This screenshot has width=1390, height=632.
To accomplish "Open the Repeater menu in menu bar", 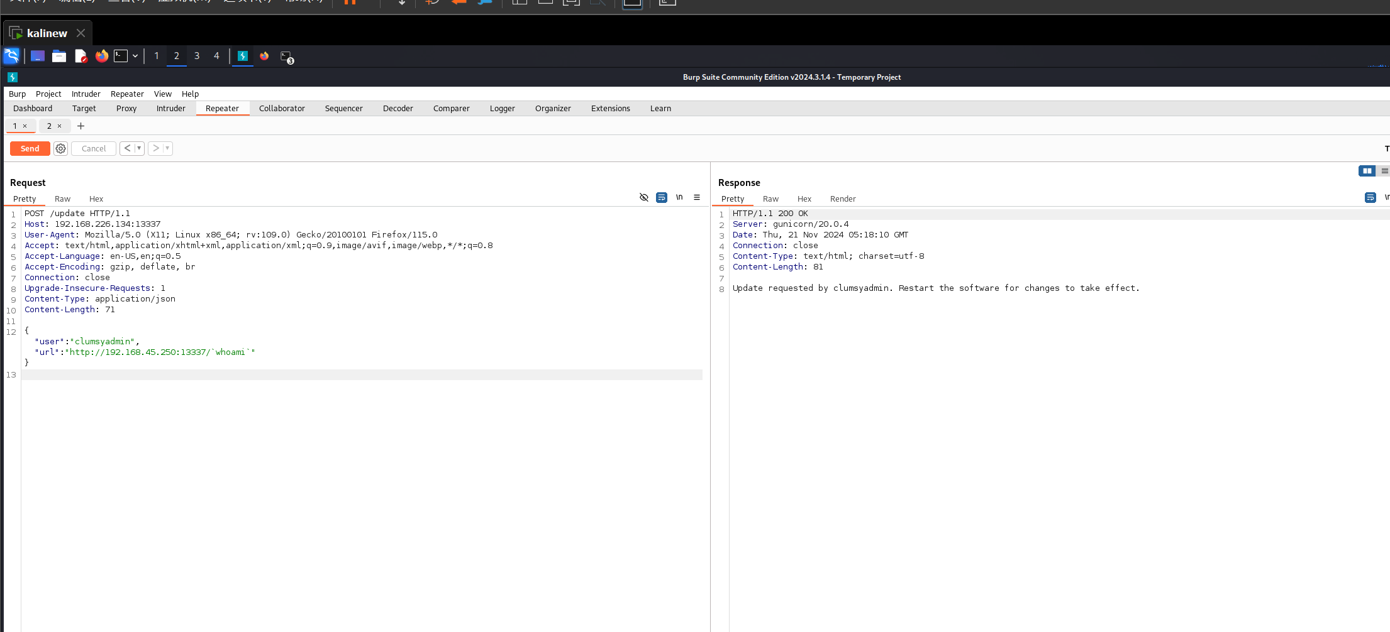I will [127, 94].
